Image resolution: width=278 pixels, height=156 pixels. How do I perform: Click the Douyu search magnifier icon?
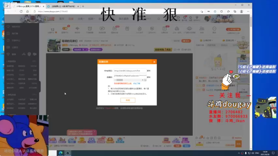pyautogui.click(x=158, y=19)
